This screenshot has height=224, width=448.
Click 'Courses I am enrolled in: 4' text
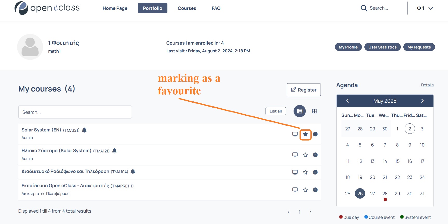pos(195,43)
